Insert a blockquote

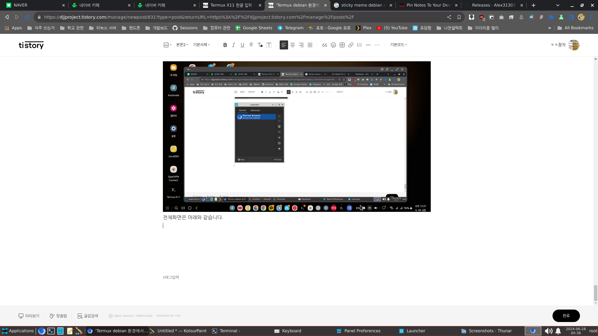click(x=325, y=45)
